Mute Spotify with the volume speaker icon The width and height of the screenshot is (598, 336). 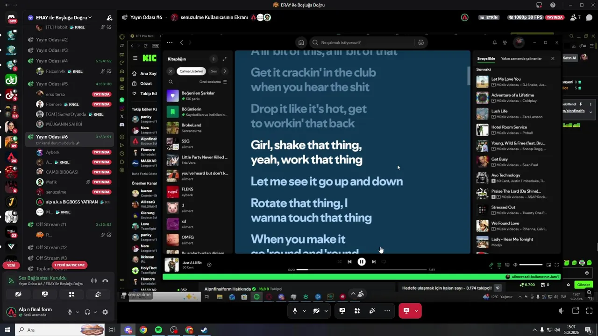515,265
